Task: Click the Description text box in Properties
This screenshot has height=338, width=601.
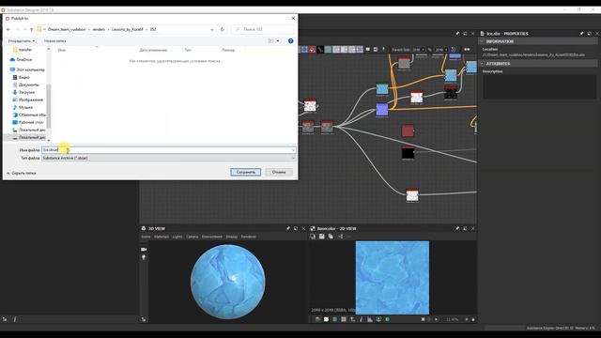Action: coord(539,86)
